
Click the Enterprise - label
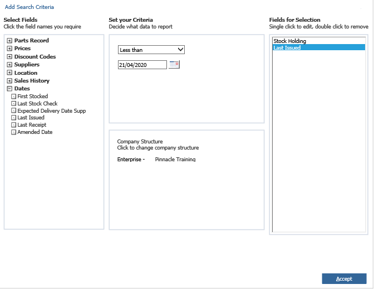131,160
